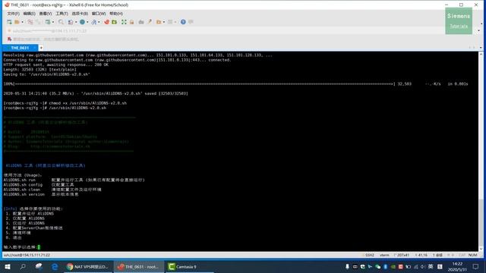Click the green Xmanager toolbar icon

pyautogui.click(x=115, y=22)
